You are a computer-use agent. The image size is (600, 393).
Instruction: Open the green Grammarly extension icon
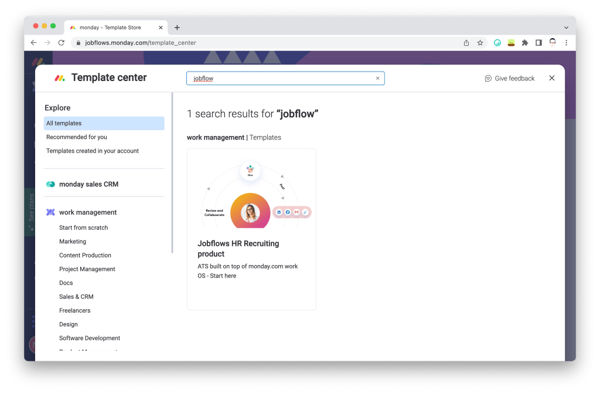(497, 42)
